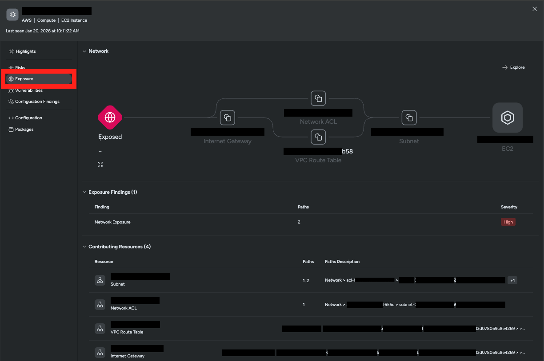Select the Internet Gateway node icon
The image size is (544, 361).
(228, 118)
